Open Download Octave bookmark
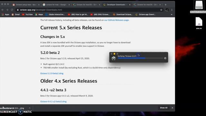 tap(123, 15)
